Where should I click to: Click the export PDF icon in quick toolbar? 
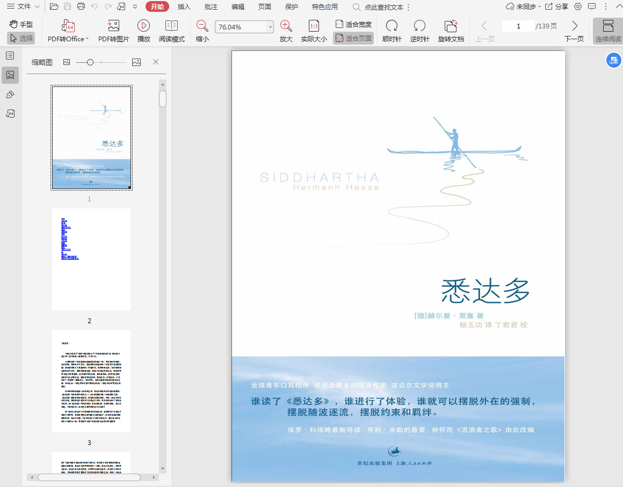tap(121, 6)
